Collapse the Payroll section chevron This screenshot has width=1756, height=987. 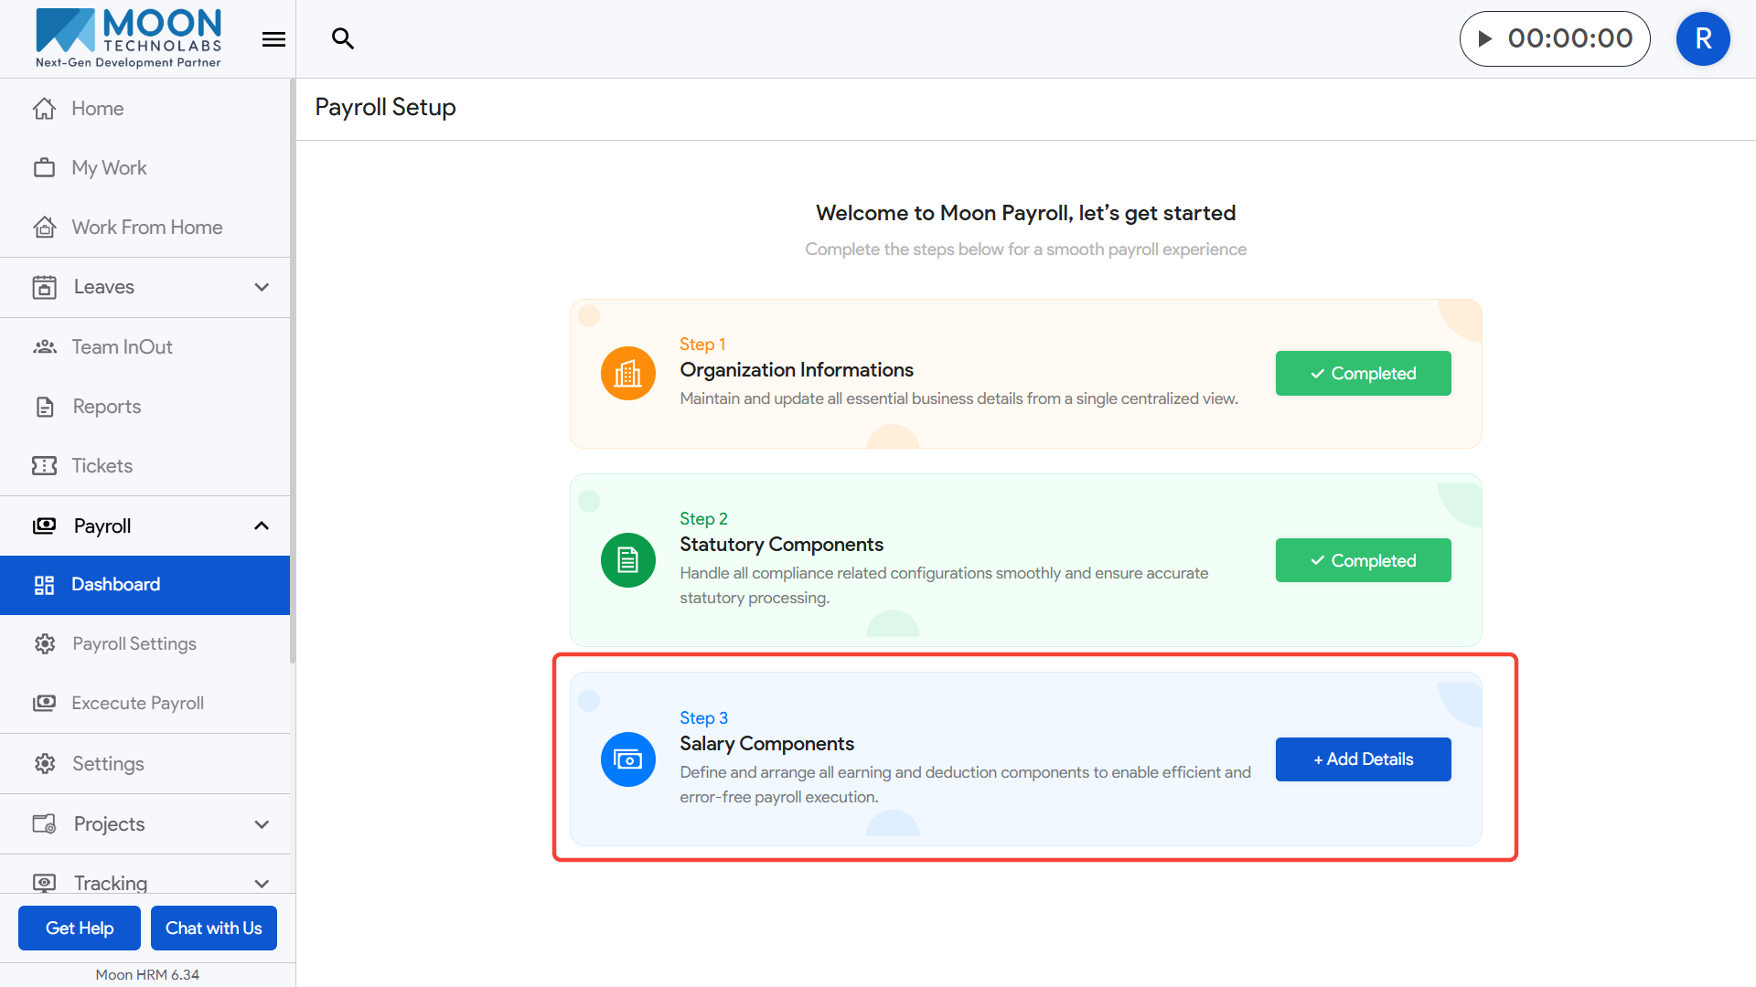click(x=262, y=525)
